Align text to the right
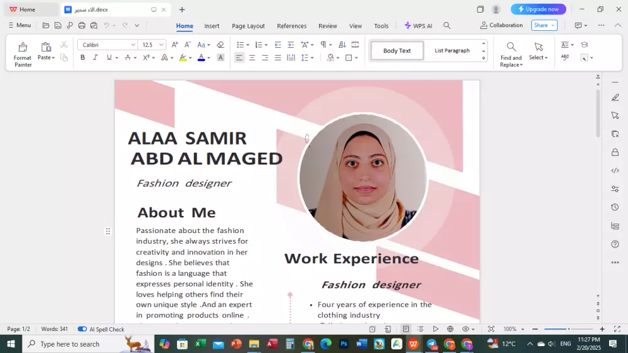628x353 pixels. 265,58
